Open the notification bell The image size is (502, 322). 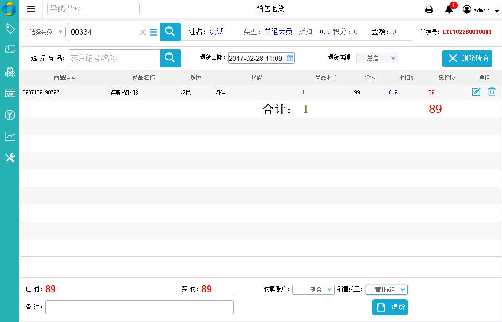tap(449, 9)
